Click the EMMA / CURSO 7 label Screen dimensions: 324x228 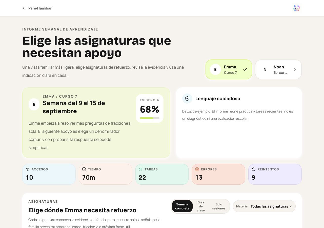click(x=60, y=96)
